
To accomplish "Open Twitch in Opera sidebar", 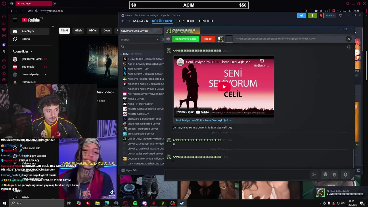I will [x=4, y=45].
